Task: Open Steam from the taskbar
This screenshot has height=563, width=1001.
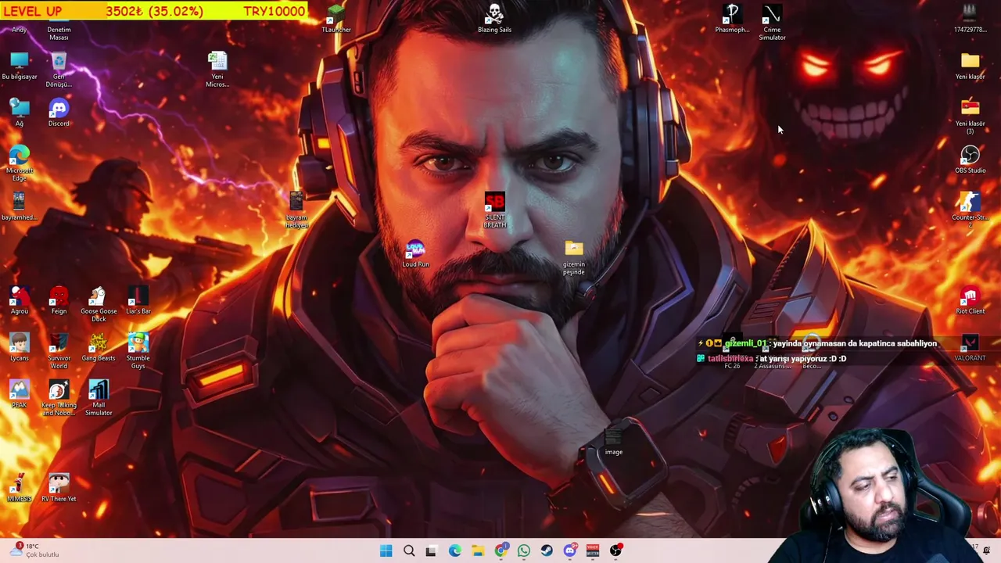Action: (x=547, y=551)
